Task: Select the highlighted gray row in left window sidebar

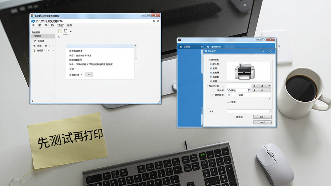Action: (43, 36)
